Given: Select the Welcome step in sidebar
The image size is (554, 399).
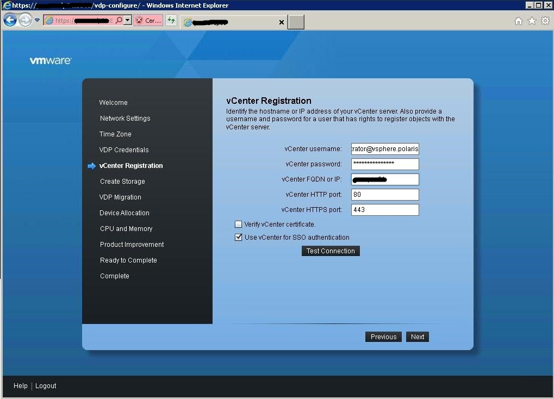Looking at the screenshot, I should tap(113, 103).
